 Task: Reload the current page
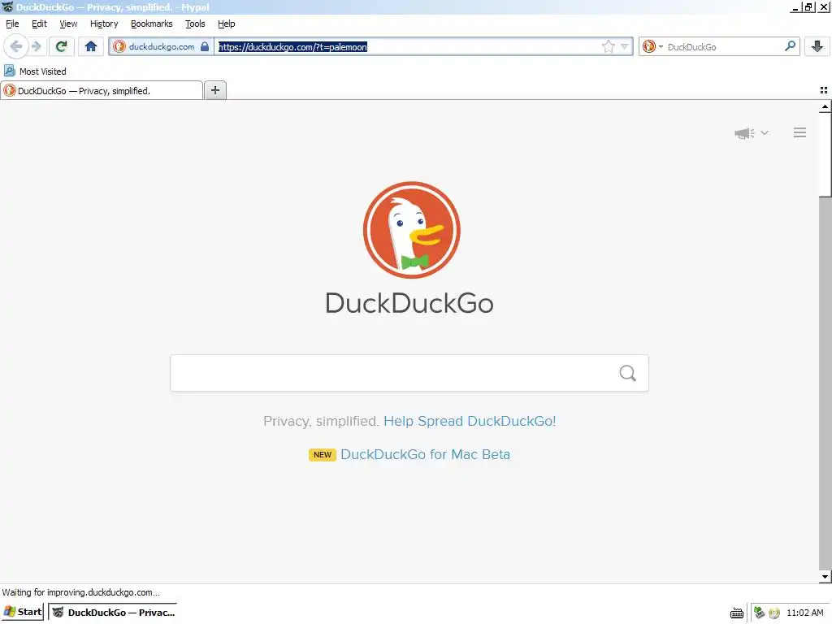(x=62, y=46)
